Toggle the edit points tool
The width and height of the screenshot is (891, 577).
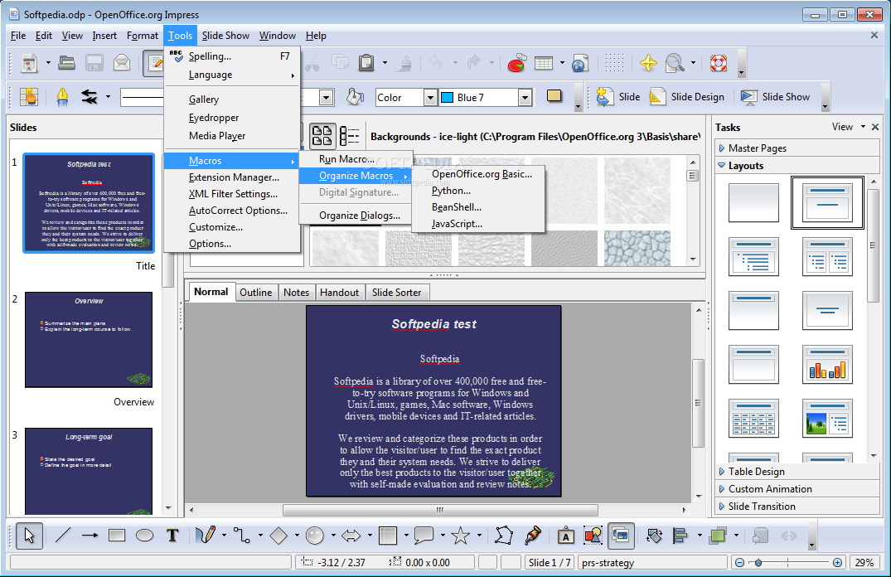[503, 536]
